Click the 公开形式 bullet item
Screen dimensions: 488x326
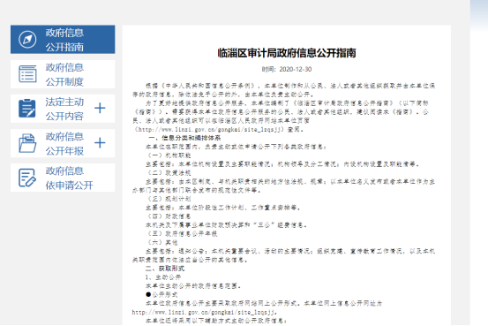pyautogui.click(x=161, y=294)
